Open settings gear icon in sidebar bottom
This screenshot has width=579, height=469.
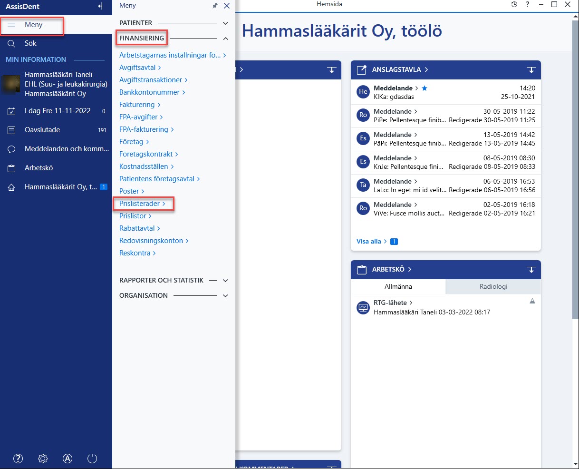(43, 459)
